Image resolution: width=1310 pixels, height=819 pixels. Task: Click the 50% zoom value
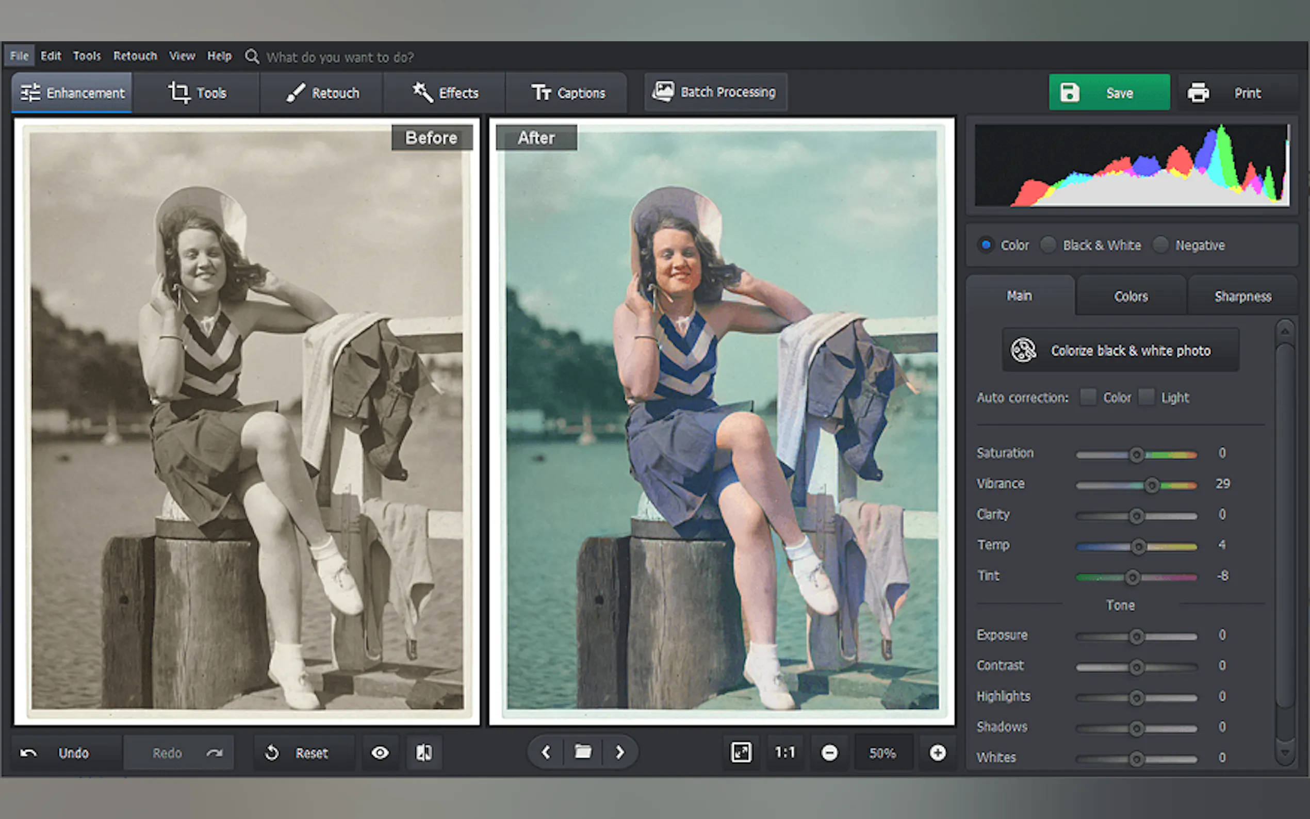click(x=883, y=752)
